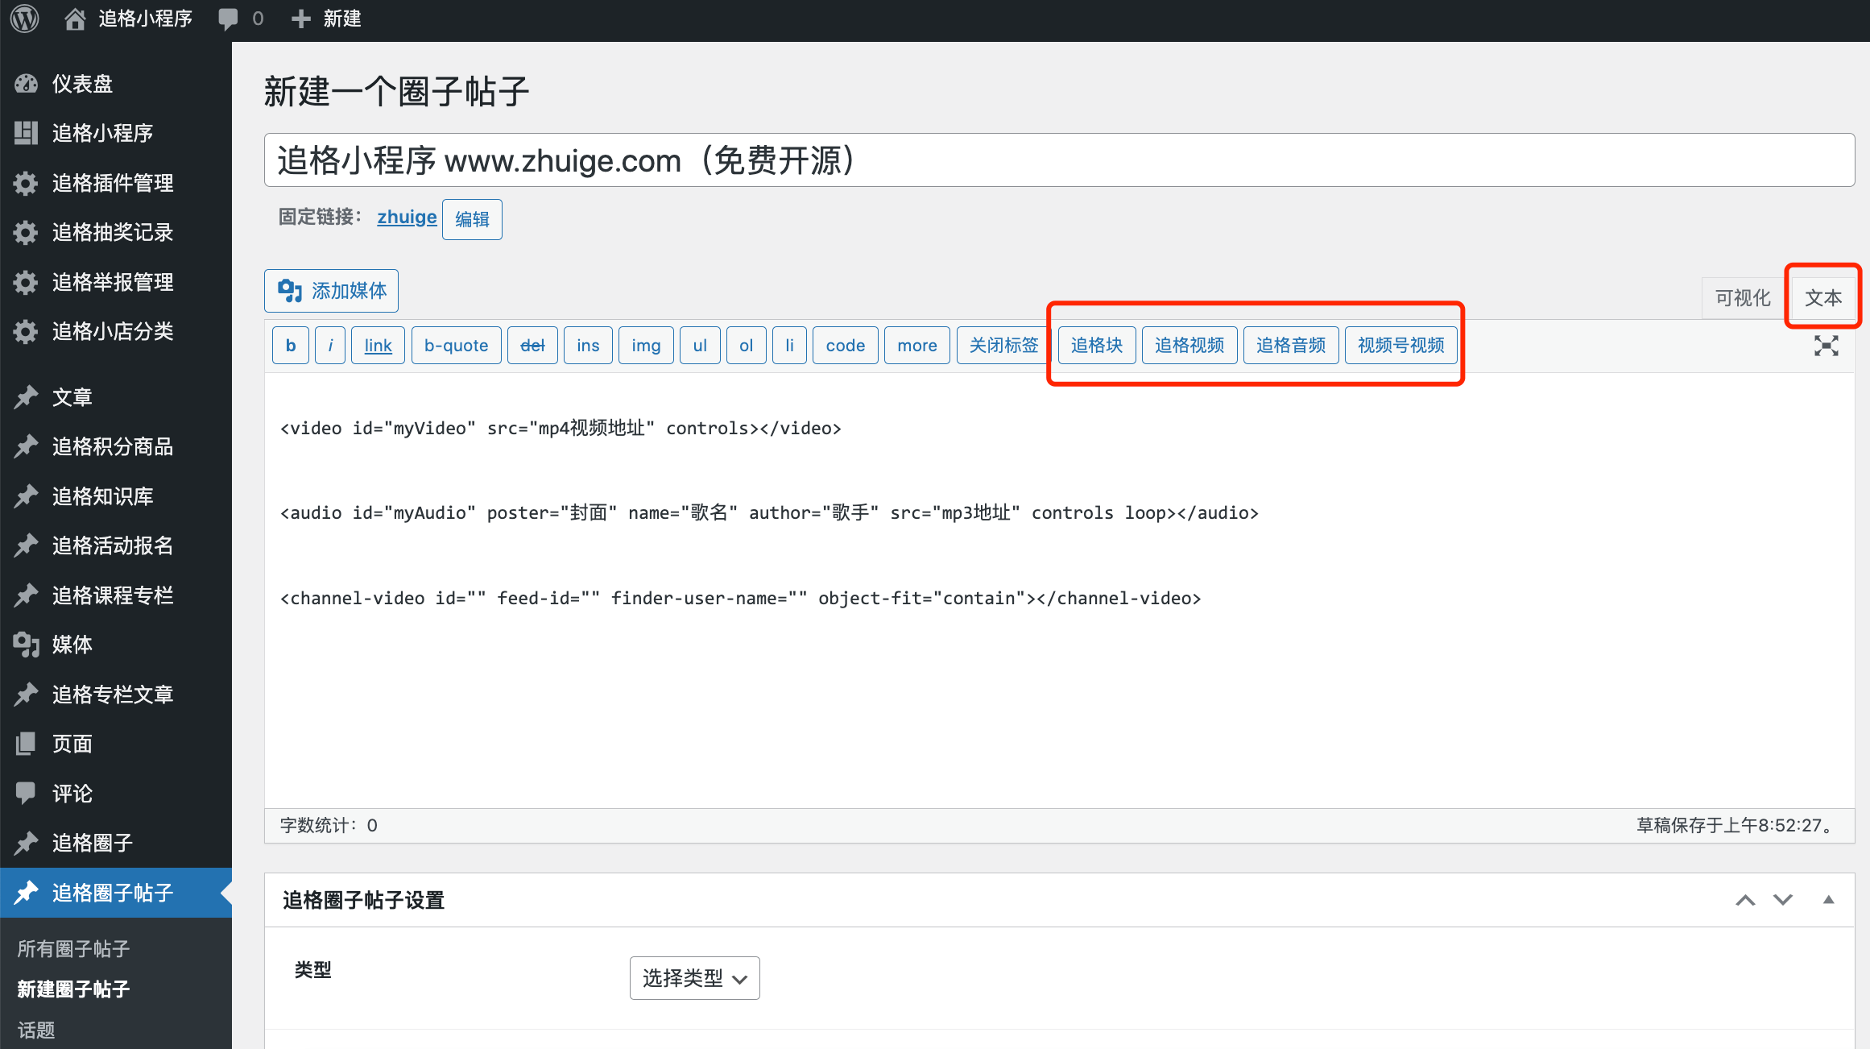The width and height of the screenshot is (1870, 1049).
Task: Click the ol list button
Action: coord(747,346)
